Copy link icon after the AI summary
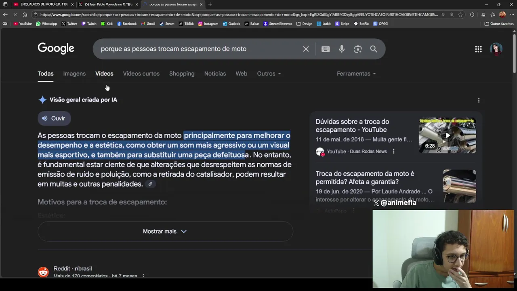This screenshot has width=517, height=291. 150,184
